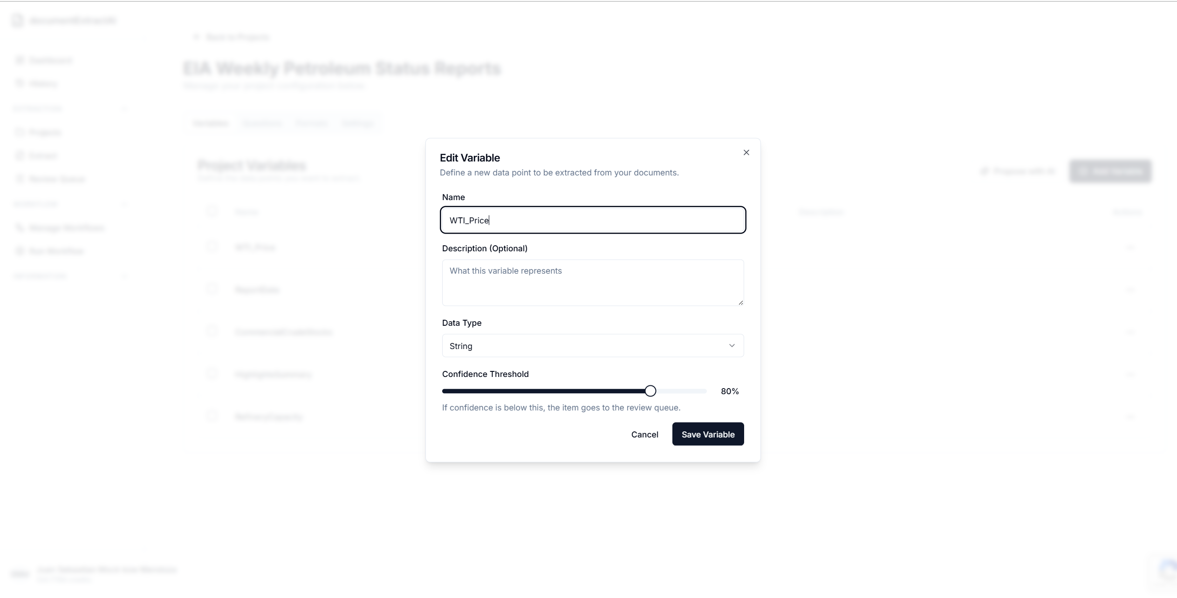Open the Data Type dropdown showing String

point(592,345)
